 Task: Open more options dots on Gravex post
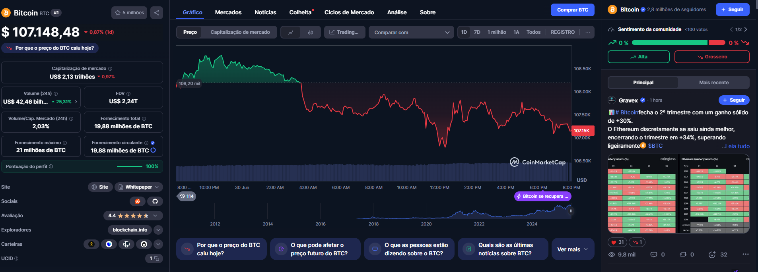coord(746,254)
